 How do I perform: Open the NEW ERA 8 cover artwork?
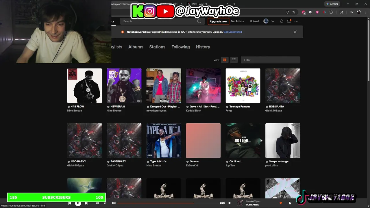coord(124,86)
